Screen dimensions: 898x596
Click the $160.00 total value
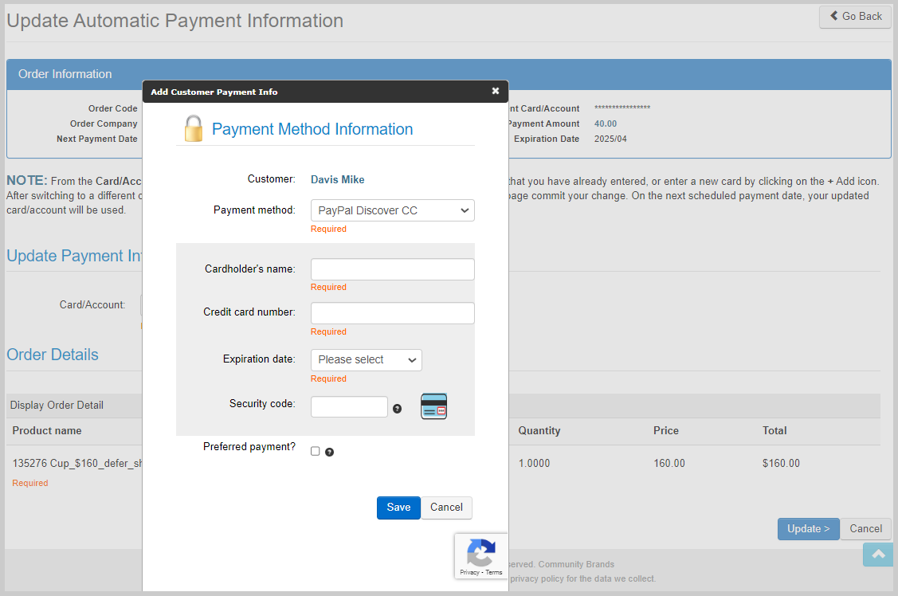click(781, 463)
